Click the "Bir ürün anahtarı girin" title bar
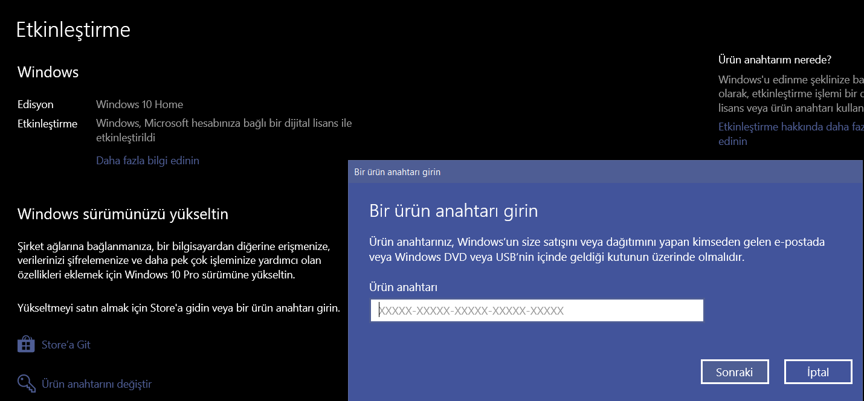 [x=605, y=172]
